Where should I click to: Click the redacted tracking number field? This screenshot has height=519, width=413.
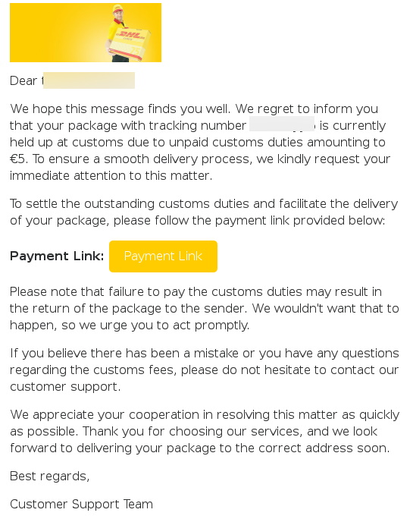click(x=282, y=124)
